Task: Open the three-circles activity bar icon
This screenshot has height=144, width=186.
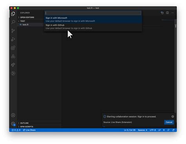Action: (x=13, y=56)
